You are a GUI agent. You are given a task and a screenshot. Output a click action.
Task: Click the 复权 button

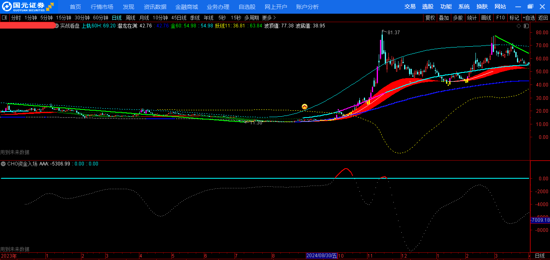coord(430,18)
